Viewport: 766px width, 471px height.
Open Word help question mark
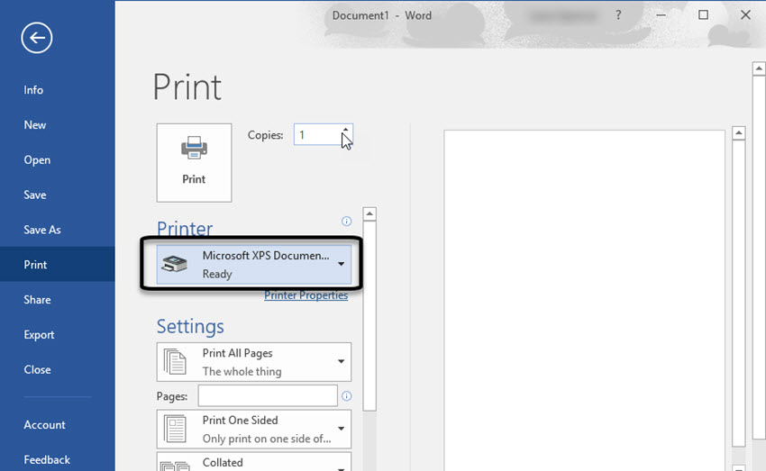tap(618, 15)
